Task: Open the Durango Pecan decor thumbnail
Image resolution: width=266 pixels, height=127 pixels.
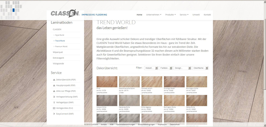Action: [174, 82]
